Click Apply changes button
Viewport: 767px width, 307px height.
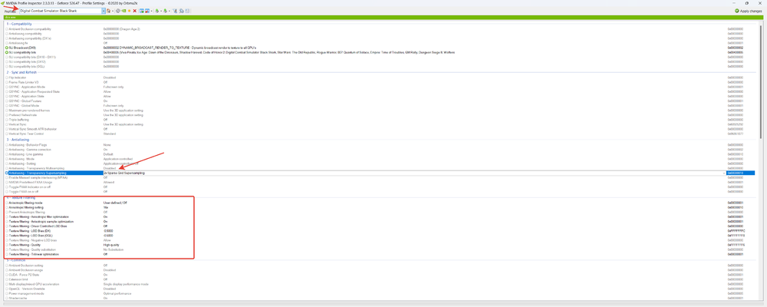tap(747, 11)
